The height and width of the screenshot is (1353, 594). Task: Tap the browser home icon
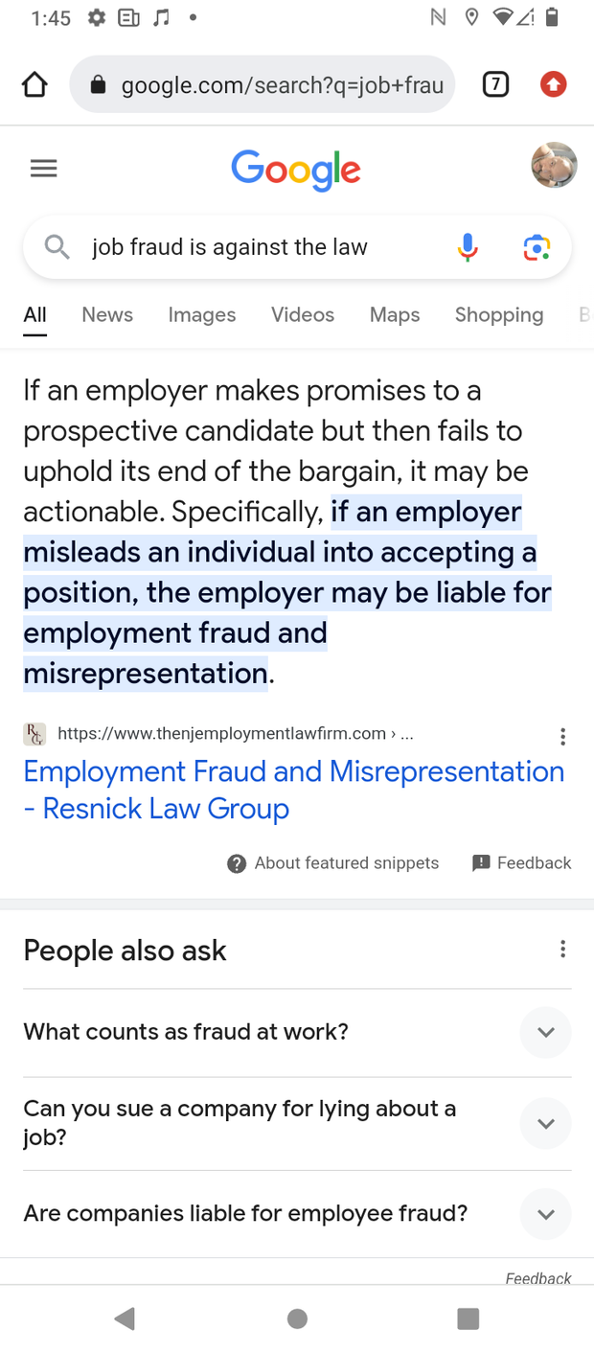pos(34,85)
